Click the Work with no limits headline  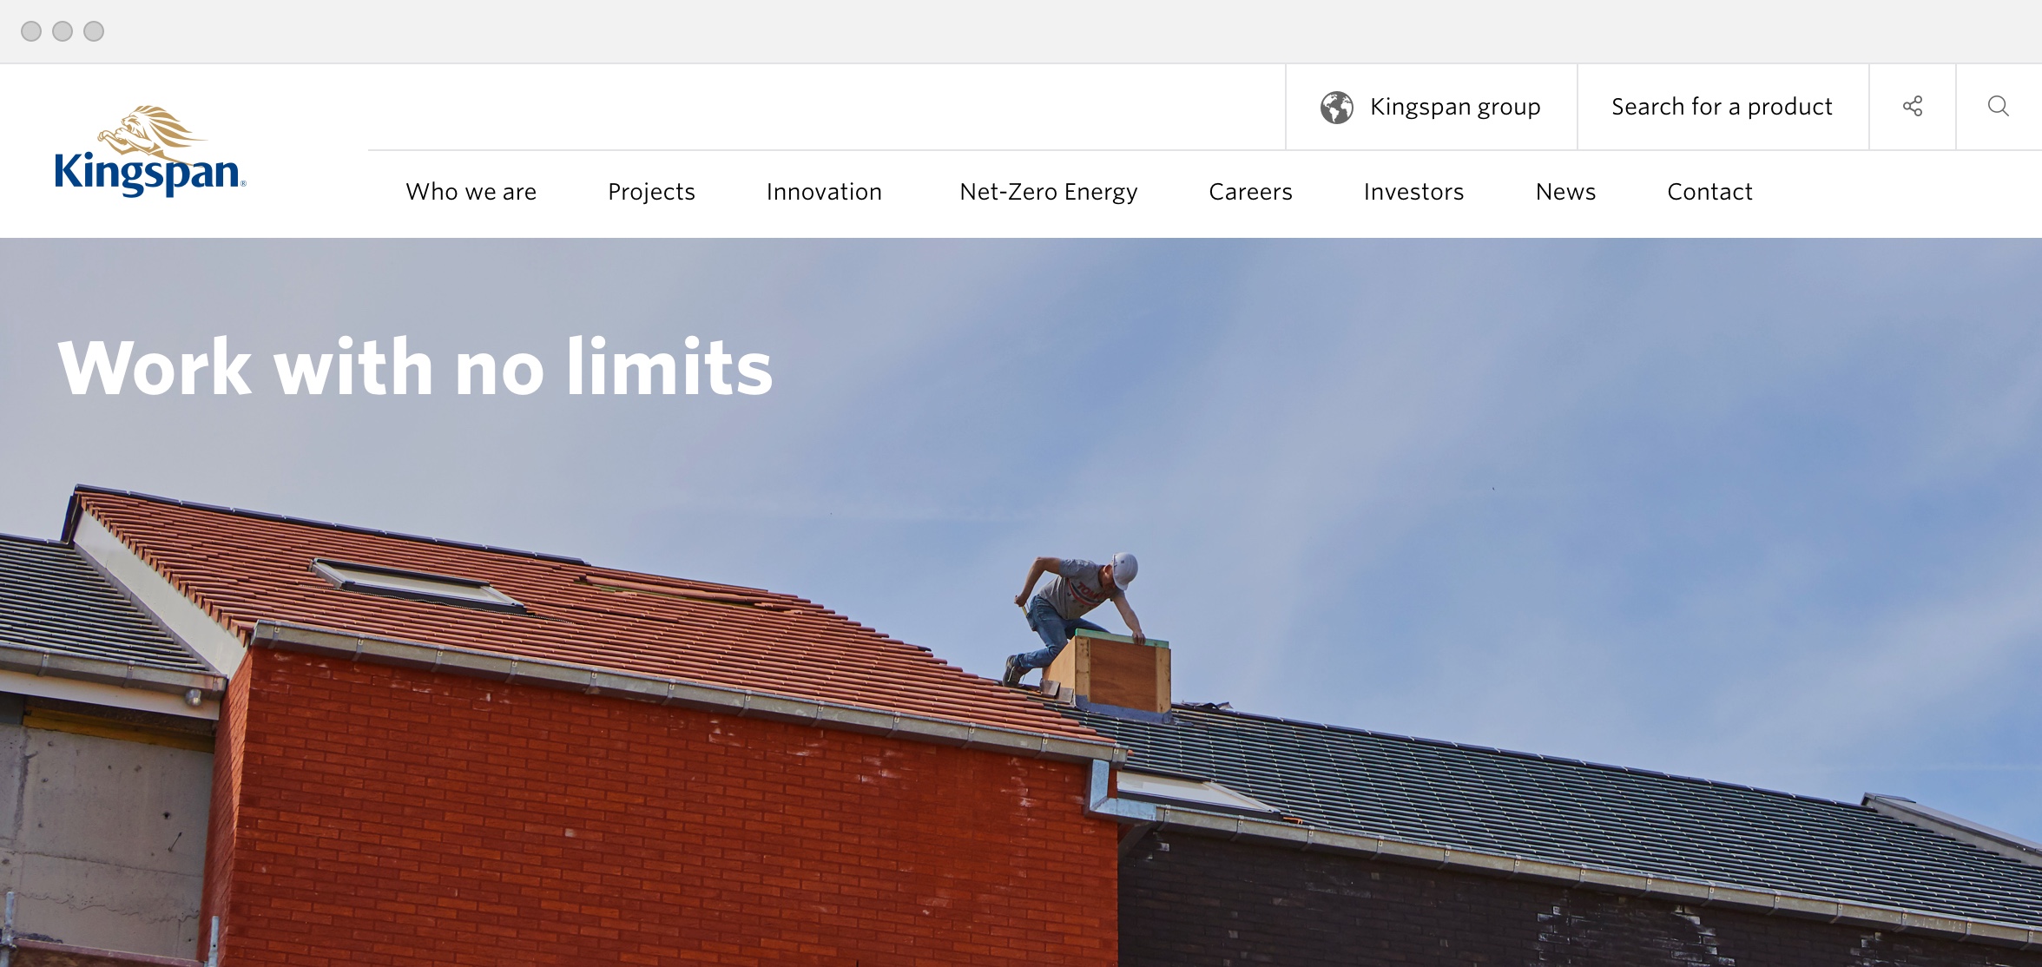tap(415, 367)
